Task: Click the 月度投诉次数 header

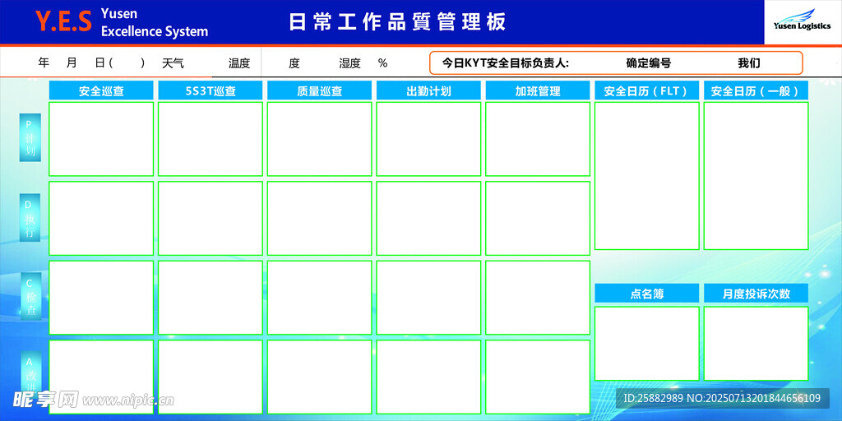Action: 756,294
